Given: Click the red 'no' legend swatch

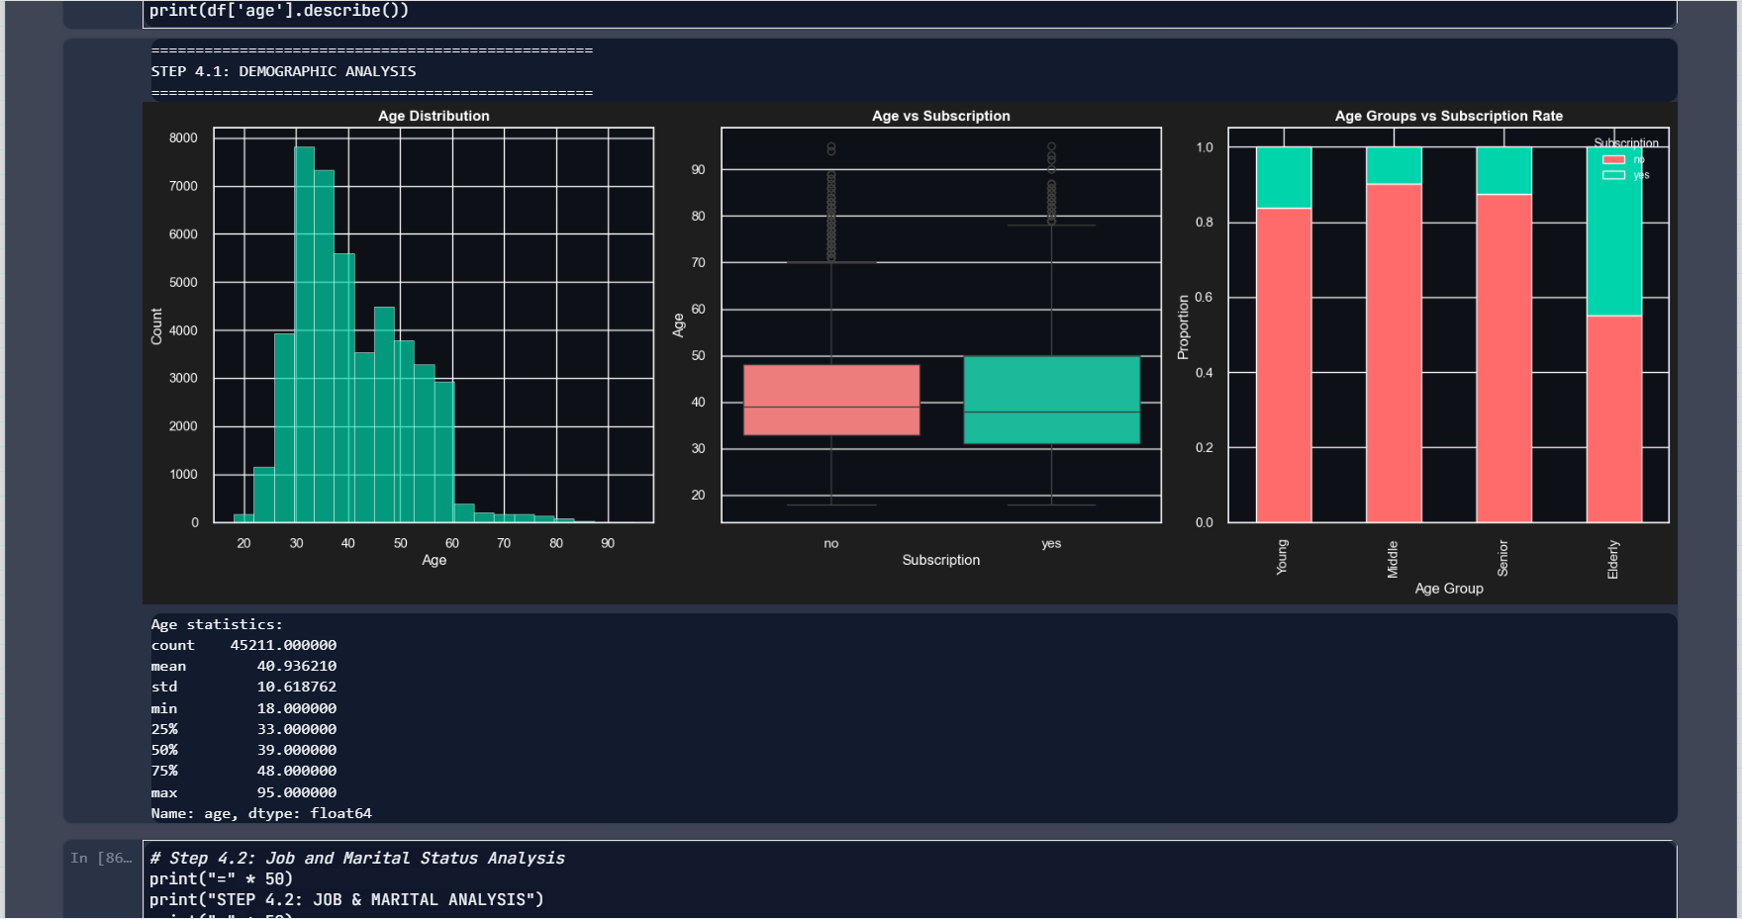Looking at the screenshot, I should (x=1613, y=160).
